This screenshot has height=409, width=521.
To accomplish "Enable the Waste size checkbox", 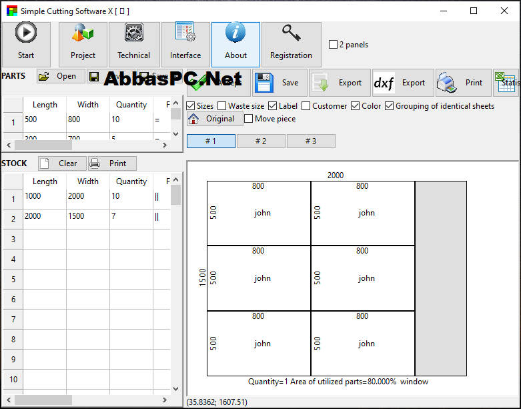I will (x=221, y=106).
